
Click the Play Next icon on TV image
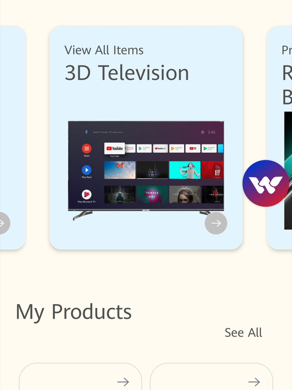(86, 170)
